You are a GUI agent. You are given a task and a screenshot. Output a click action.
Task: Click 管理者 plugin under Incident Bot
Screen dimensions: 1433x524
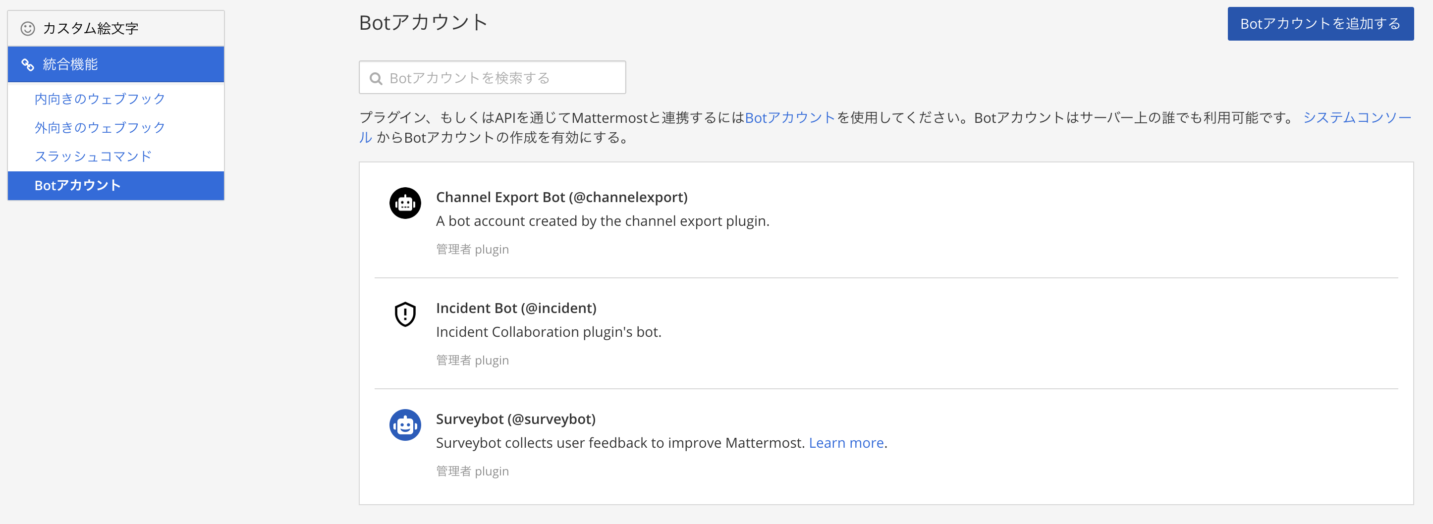(x=472, y=361)
